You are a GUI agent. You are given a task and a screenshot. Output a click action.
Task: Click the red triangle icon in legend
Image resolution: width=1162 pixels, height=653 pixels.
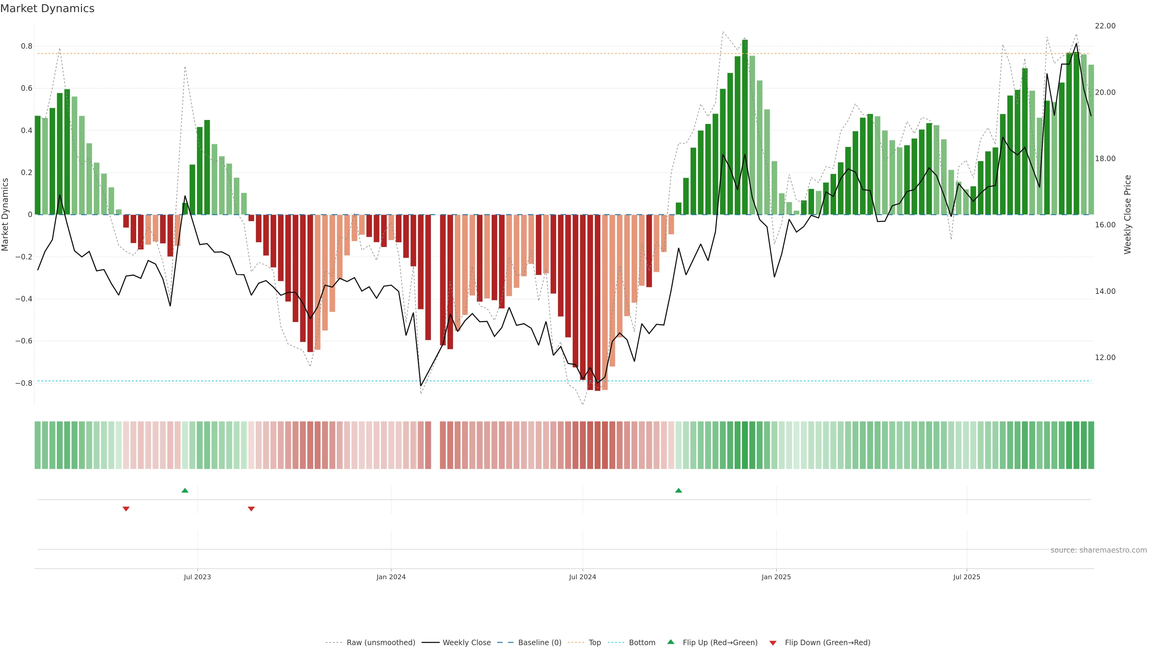[773, 643]
